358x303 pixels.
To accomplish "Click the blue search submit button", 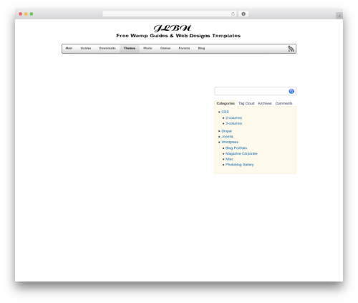I will pos(291,91).
